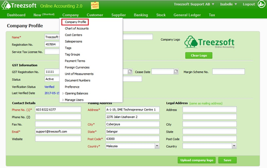Screen dimensions: 267x168
Task: Choose Cost Centers from Company menu
Action: click(73, 35)
